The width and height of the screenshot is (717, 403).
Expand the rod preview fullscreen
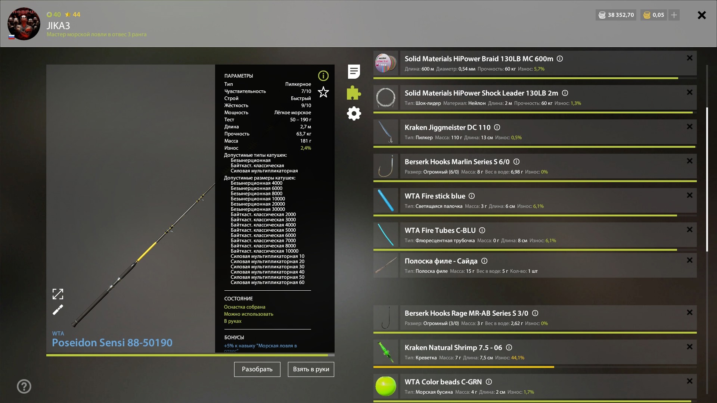click(x=58, y=294)
